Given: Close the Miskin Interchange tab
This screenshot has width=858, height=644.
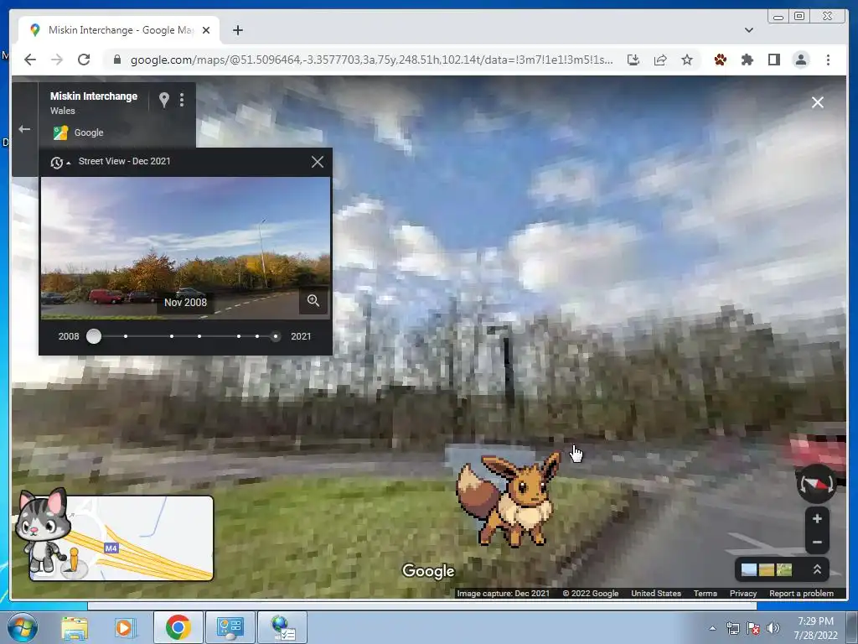Looking at the screenshot, I should [x=206, y=30].
